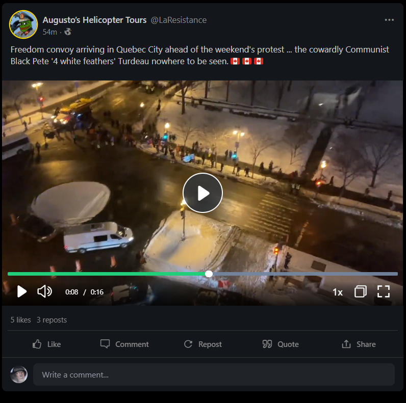Click the thumbs-up Like icon

37,344
